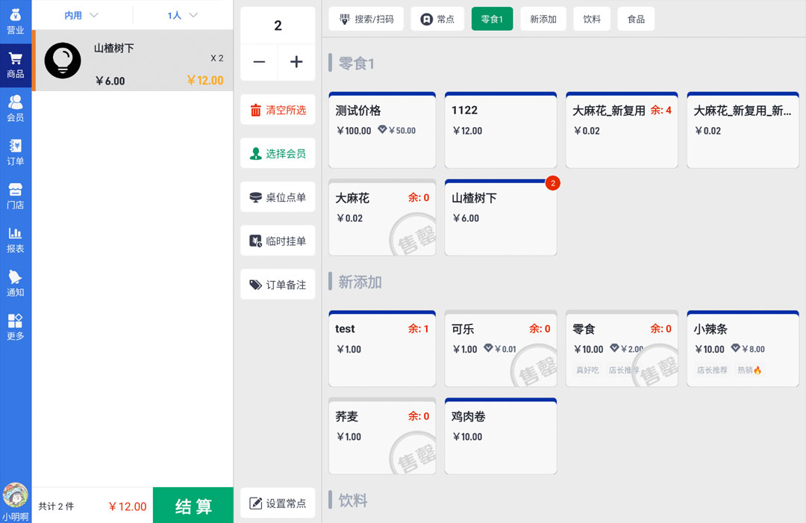The image size is (806, 523).
Task: Check 通知 (Notifications) in the sidebar
Action: tap(16, 284)
